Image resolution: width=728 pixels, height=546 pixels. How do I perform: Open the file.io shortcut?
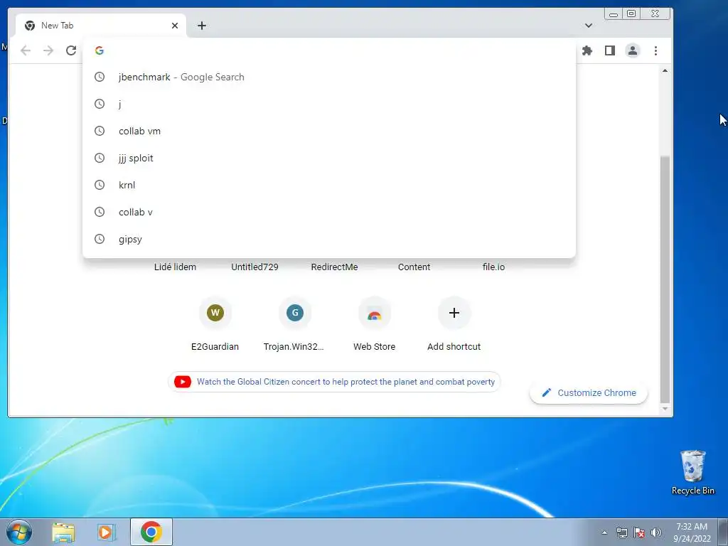coord(493,267)
